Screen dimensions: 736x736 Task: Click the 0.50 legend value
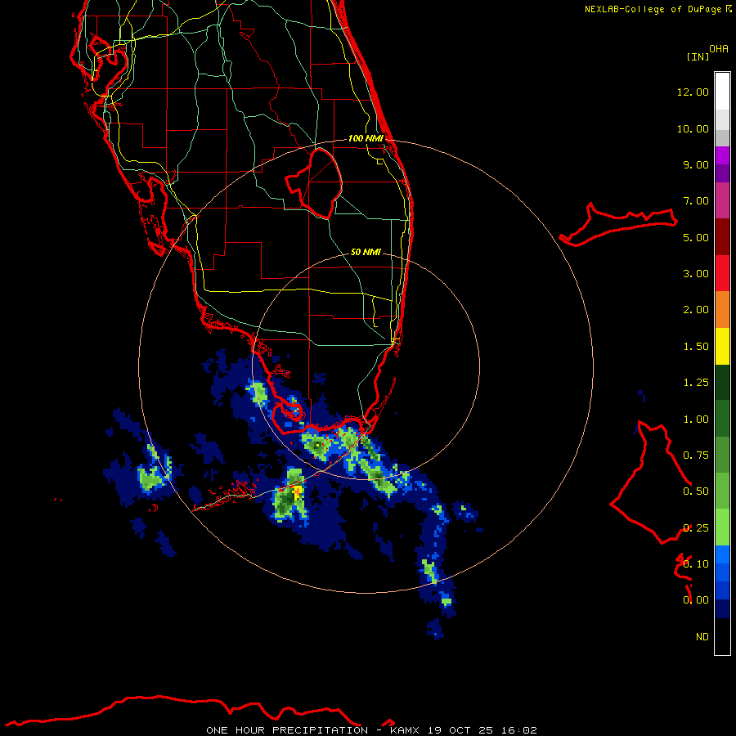click(696, 491)
